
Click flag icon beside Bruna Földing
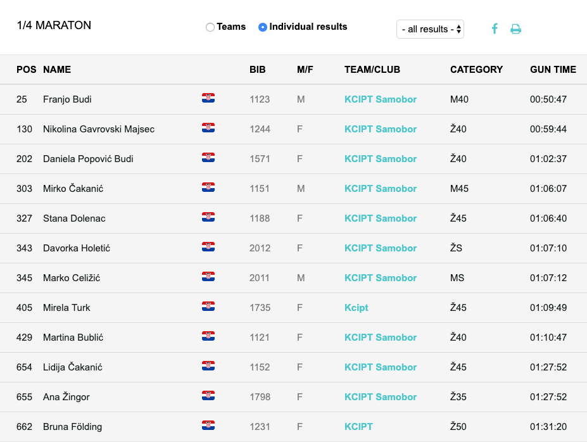pos(208,426)
